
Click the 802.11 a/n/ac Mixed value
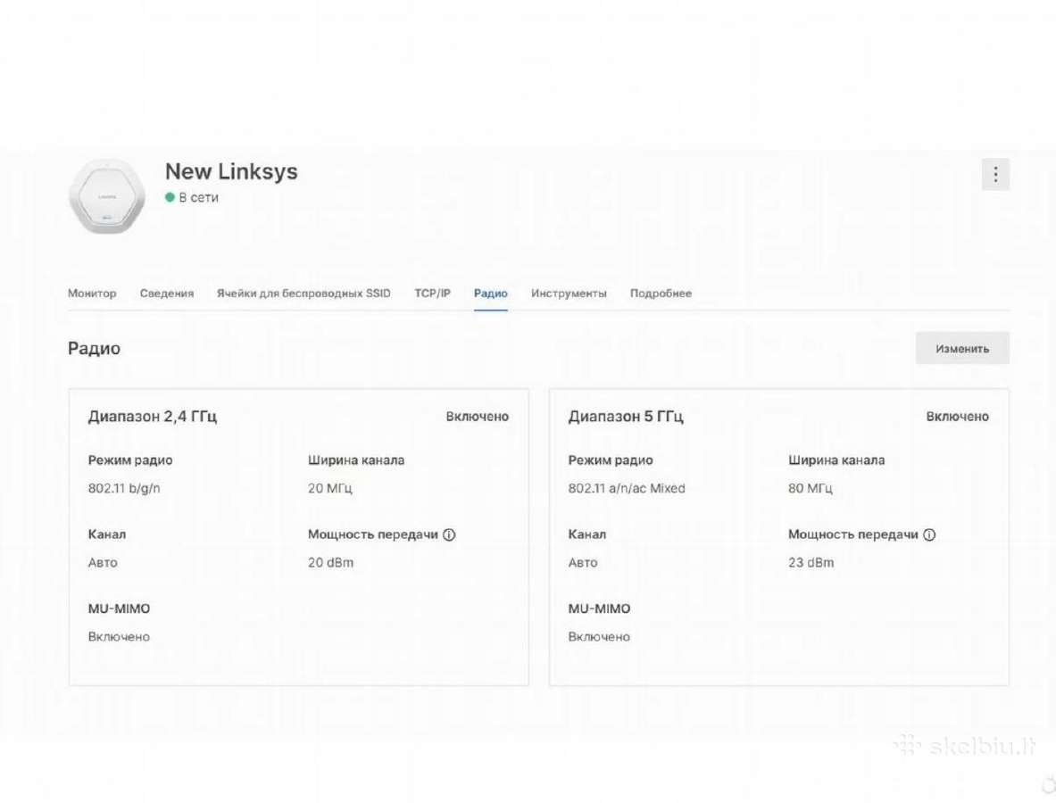(x=627, y=489)
